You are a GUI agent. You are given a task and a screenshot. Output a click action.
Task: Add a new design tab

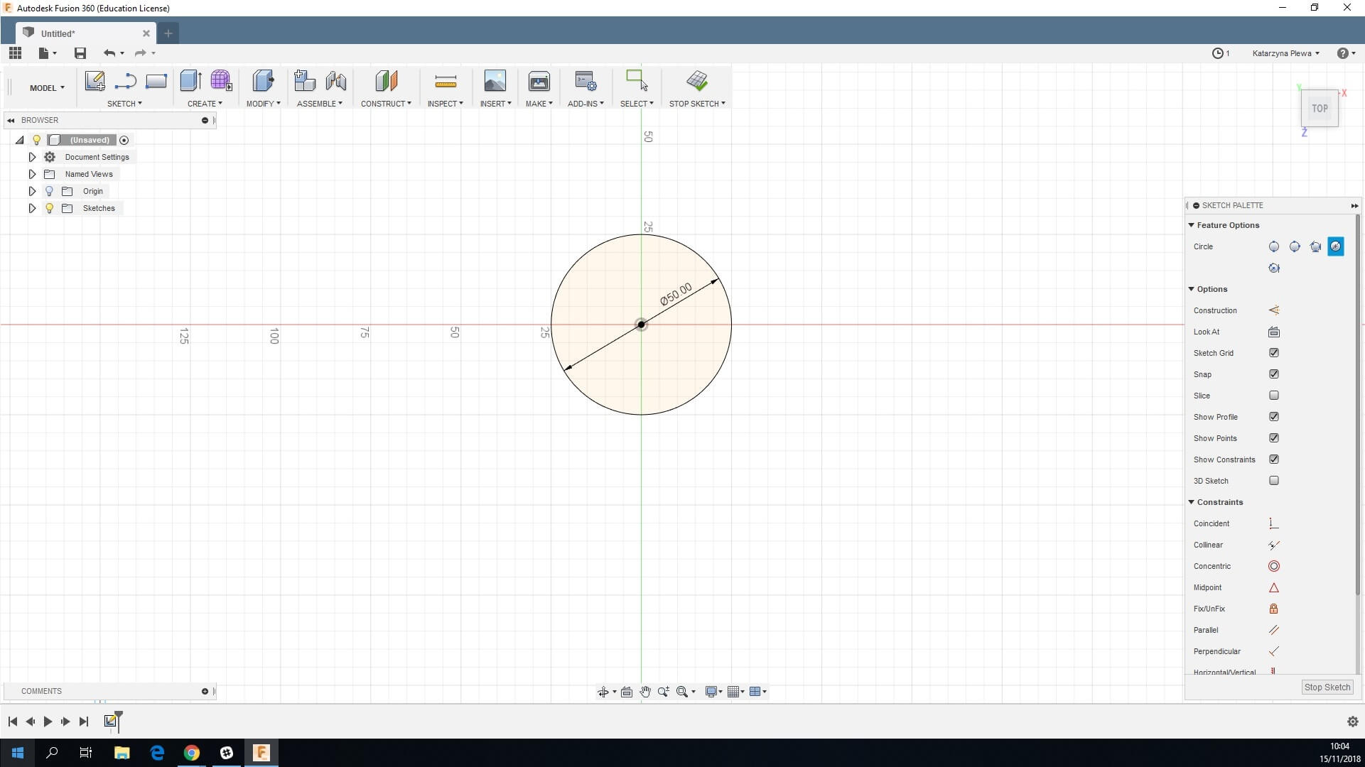[168, 33]
